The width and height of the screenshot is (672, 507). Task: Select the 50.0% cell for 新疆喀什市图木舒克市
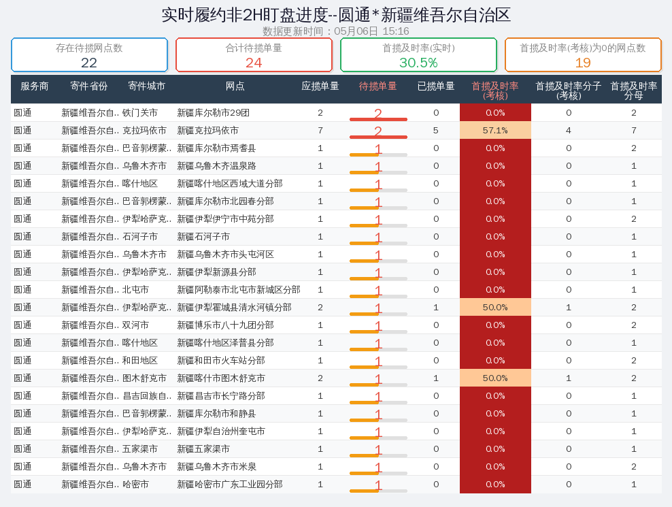(x=495, y=378)
